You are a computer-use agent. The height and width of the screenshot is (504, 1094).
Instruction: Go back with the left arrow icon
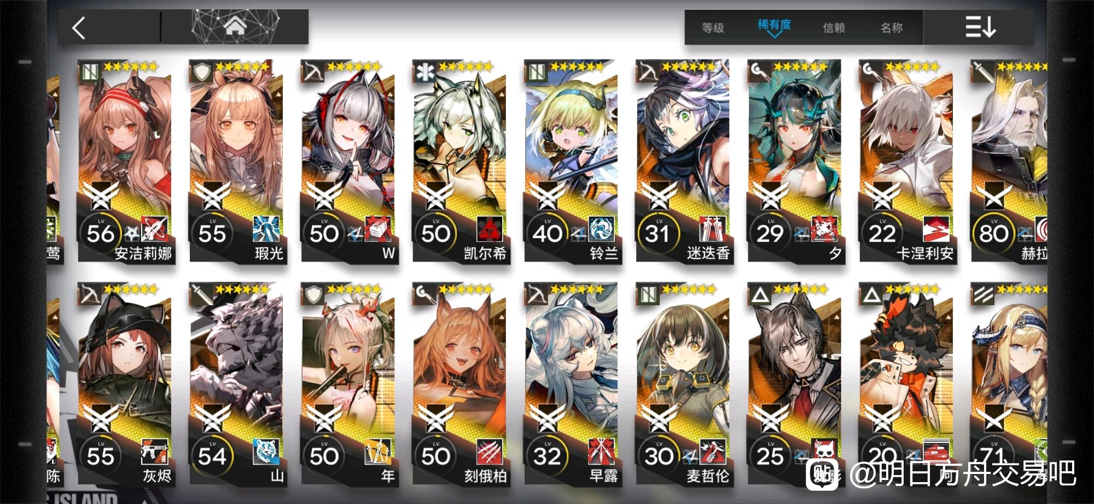click(x=79, y=28)
